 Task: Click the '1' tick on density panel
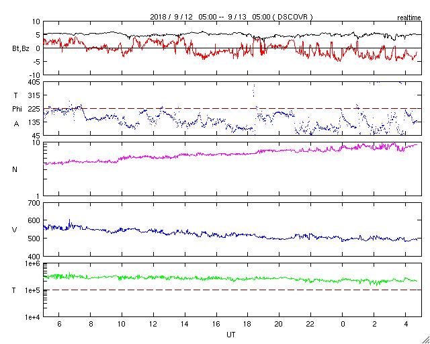coord(38,196)
